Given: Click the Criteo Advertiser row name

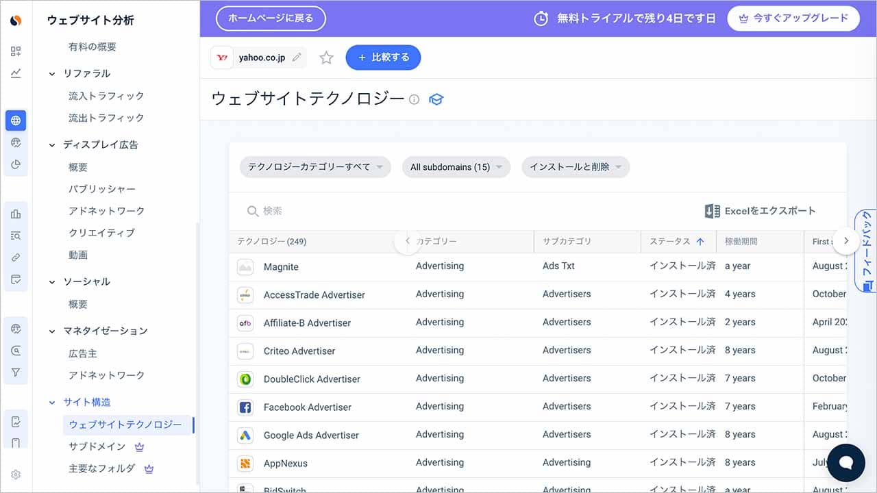Looking at the screenshot, I should pos(299,351).
